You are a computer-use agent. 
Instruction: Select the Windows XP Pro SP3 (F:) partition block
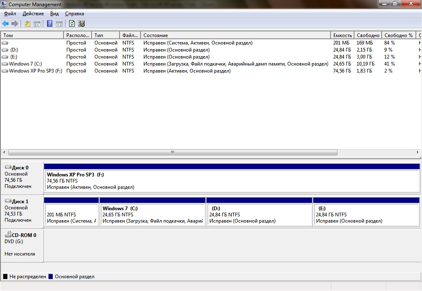point(232,181)
